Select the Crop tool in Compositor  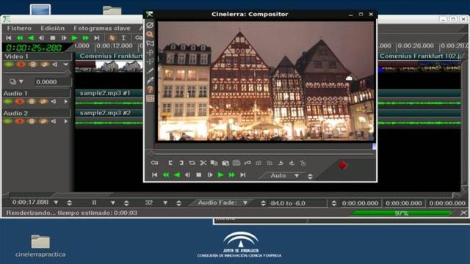click(x=150, y=71)
